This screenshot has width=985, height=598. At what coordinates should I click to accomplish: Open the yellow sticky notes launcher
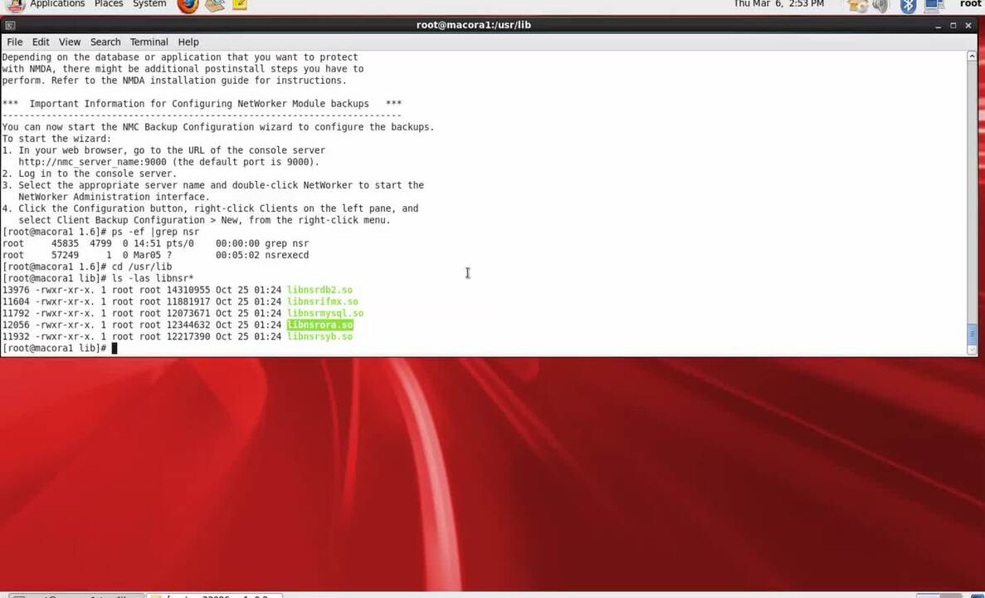pos(239,4)
